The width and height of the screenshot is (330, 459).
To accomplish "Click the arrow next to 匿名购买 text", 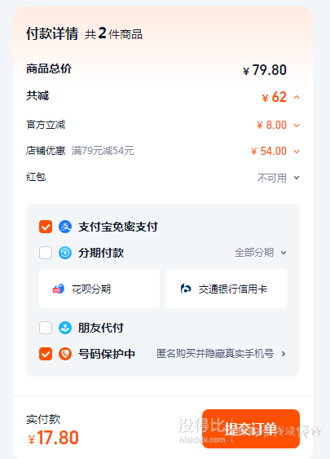I will coord(284,354).
